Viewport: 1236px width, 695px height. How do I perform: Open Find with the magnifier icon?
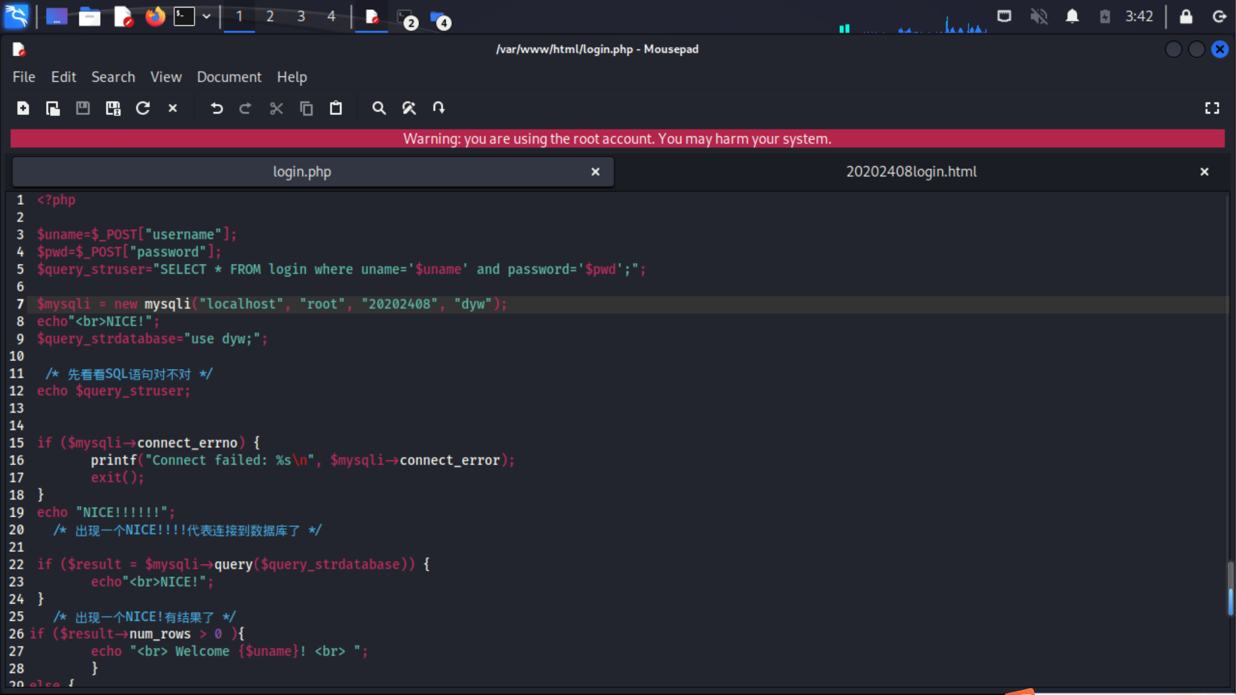(379, 108)
